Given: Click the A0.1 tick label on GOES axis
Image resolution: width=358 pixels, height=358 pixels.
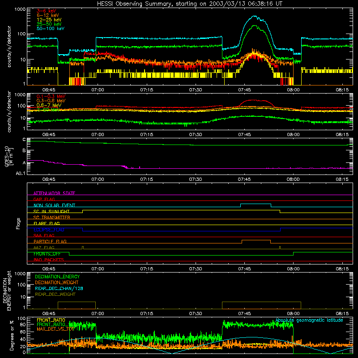Looking at the screenshot, I should (x=21, y=173).
